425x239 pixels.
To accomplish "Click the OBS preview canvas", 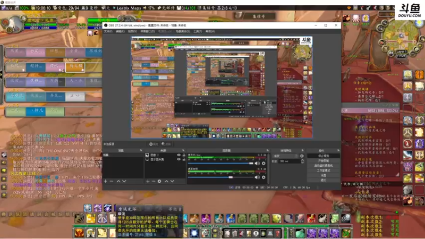I will pos(222,88).
